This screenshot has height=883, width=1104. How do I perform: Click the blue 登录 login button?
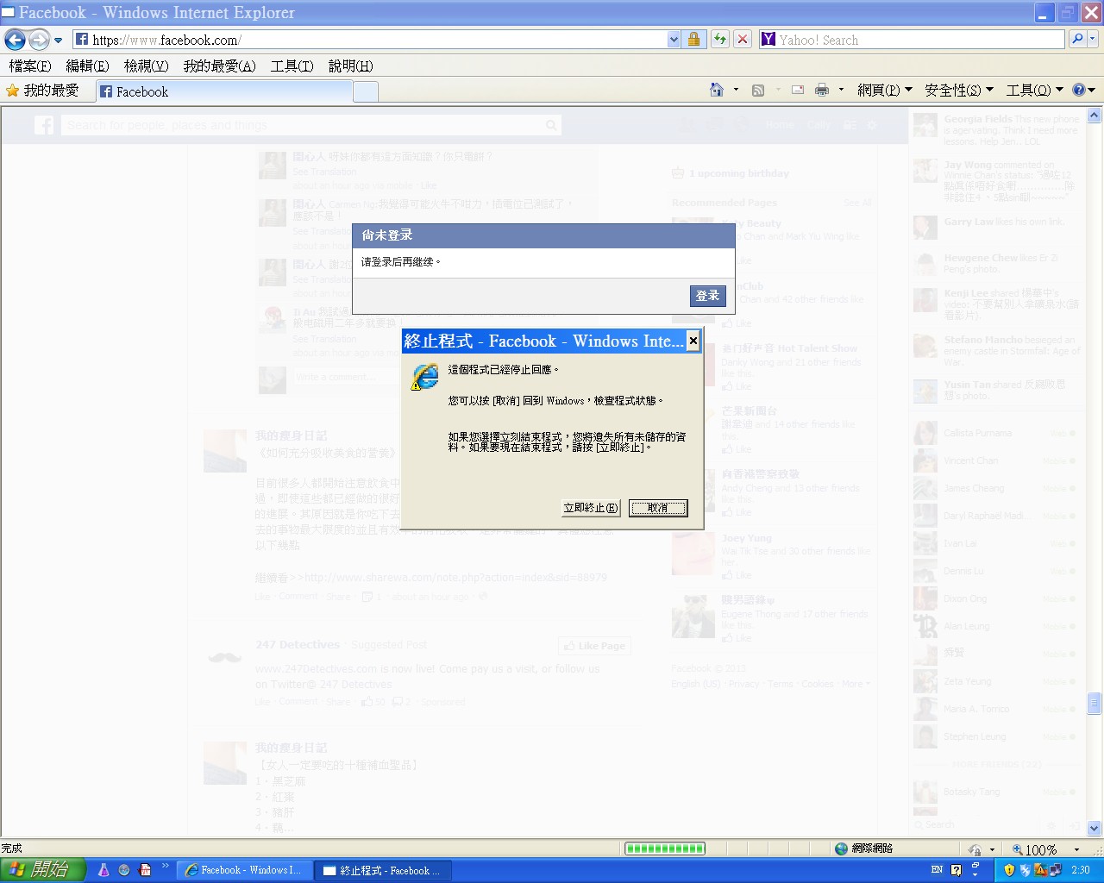(707, 296)
